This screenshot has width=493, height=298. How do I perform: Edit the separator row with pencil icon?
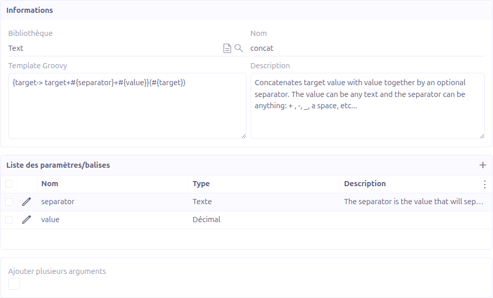pos(27,202)
